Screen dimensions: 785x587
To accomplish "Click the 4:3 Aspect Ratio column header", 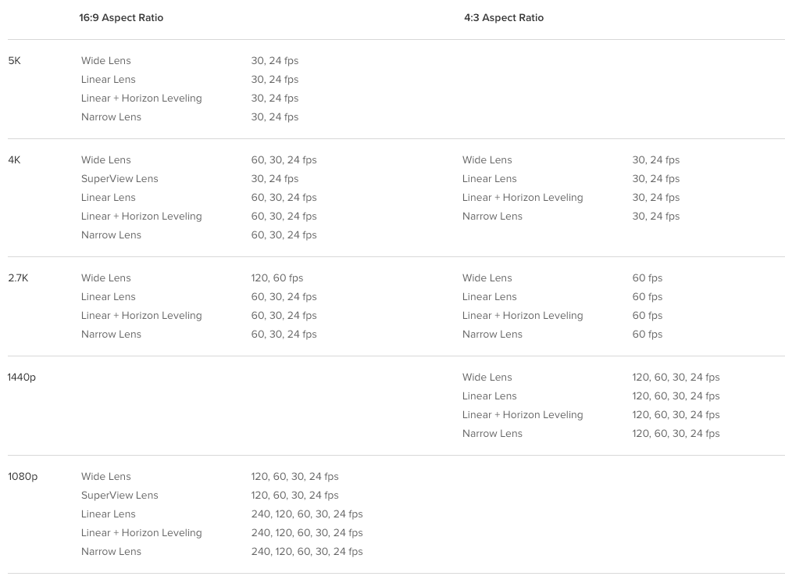I will (x=504, y=17).
